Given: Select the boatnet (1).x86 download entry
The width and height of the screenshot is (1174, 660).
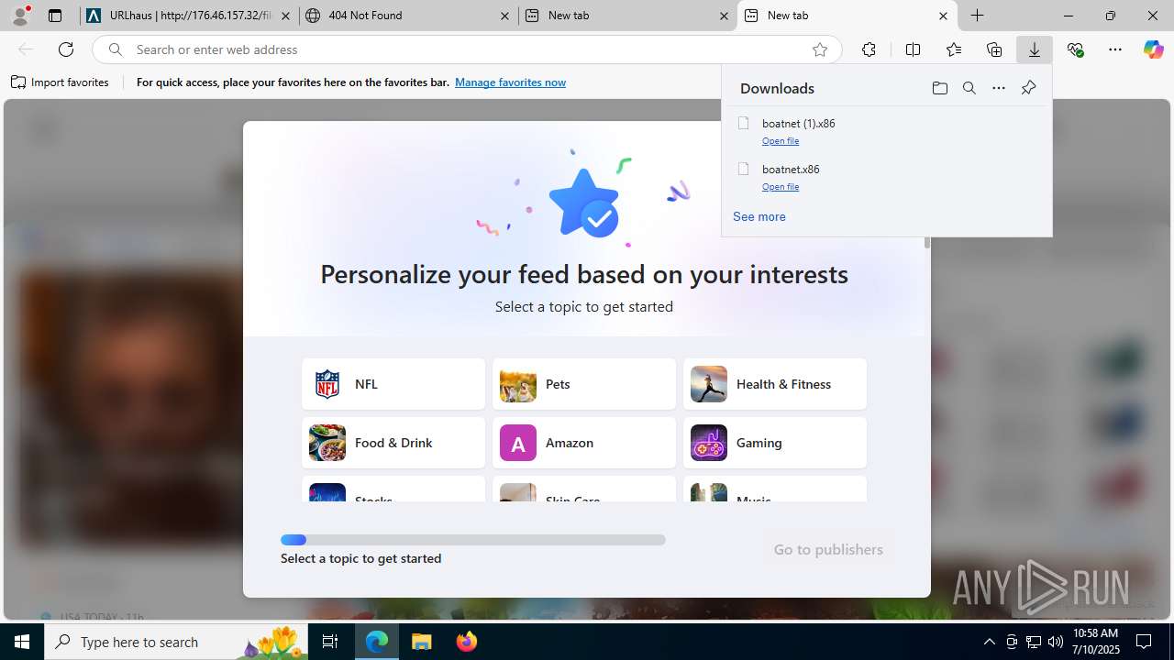Looking at the screenshot, I should [x=887, y=130].
